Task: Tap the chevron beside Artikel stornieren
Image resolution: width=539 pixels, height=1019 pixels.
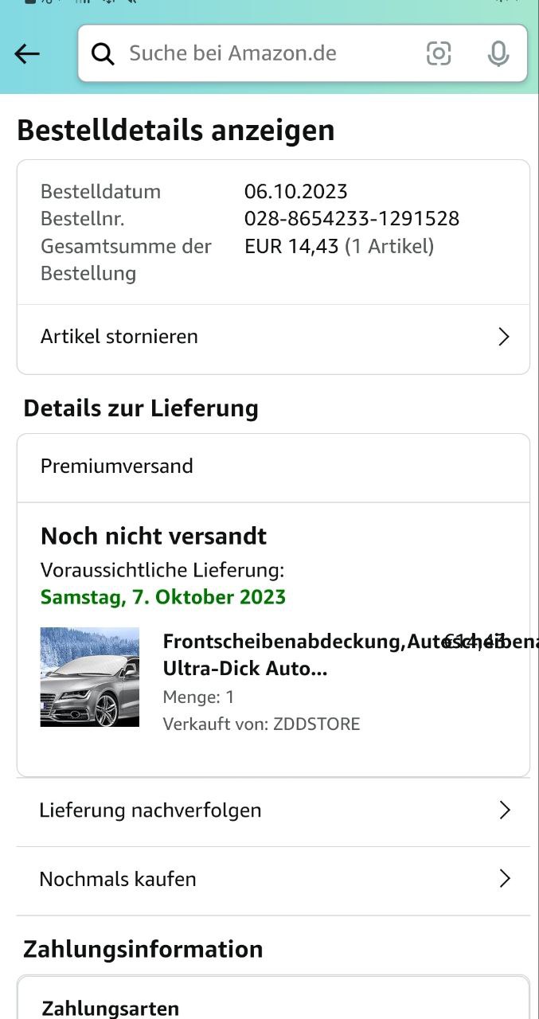Action: coord(503,337)
